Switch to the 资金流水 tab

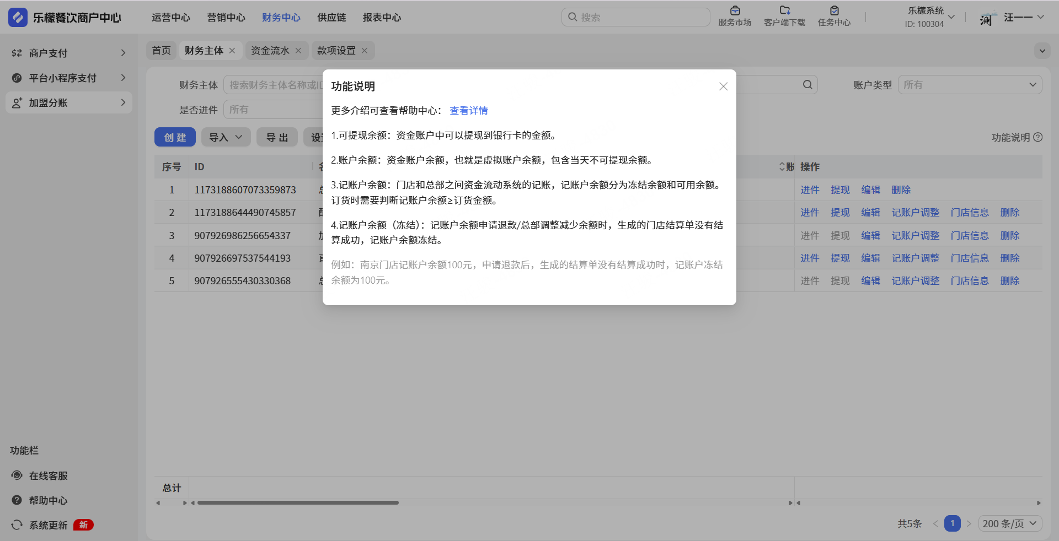click(270, 51)
